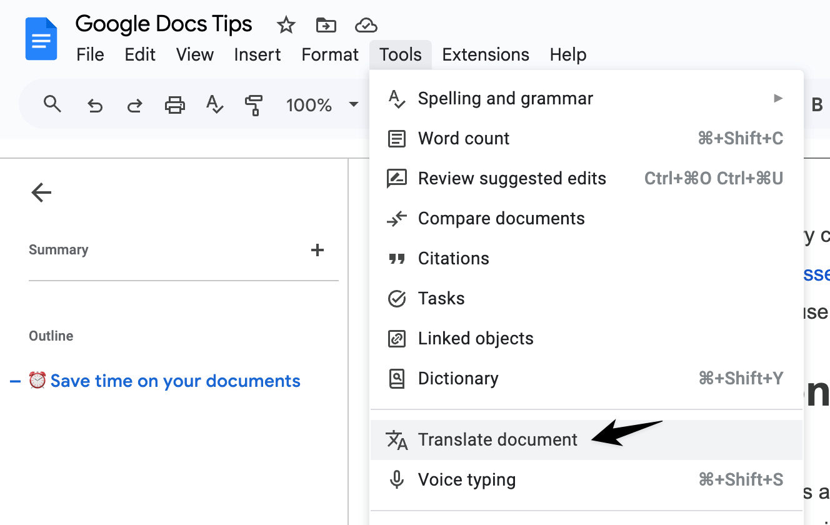
Task: Click the redo arrow icon
Action: (x=134, y=105)
